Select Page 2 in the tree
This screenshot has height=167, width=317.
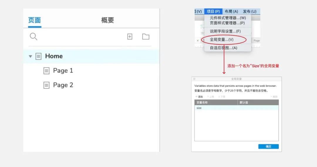pyautogui.click(x=63, y=85)
